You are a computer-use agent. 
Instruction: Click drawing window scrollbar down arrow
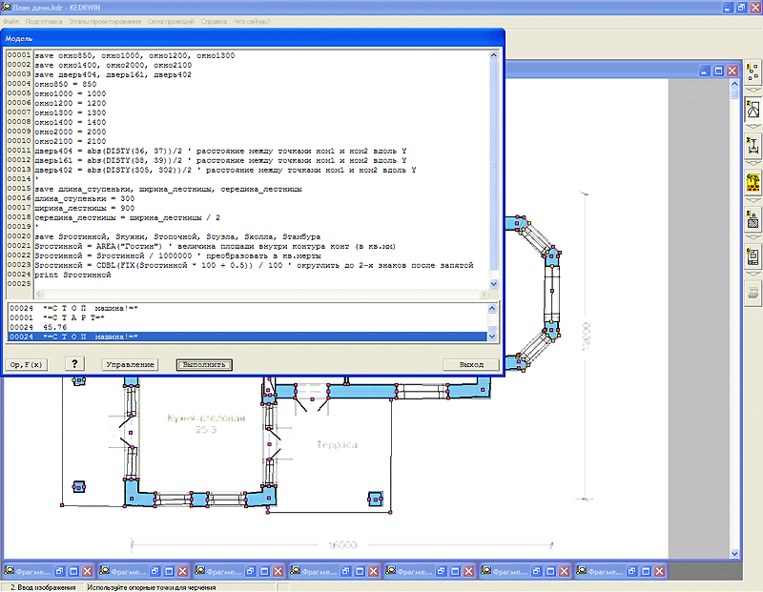click(x=734, y=554)
